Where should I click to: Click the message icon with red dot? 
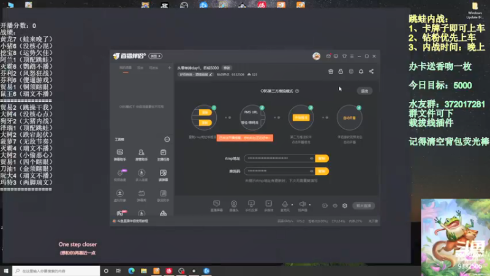click(x=328, y=56)
